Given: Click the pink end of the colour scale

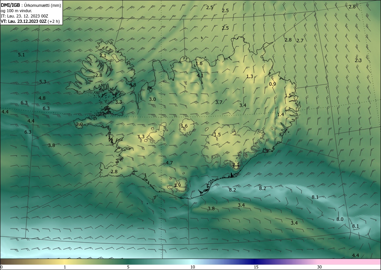Looking at the screenshot, I should pyautogui.click(x=350, y=262).
